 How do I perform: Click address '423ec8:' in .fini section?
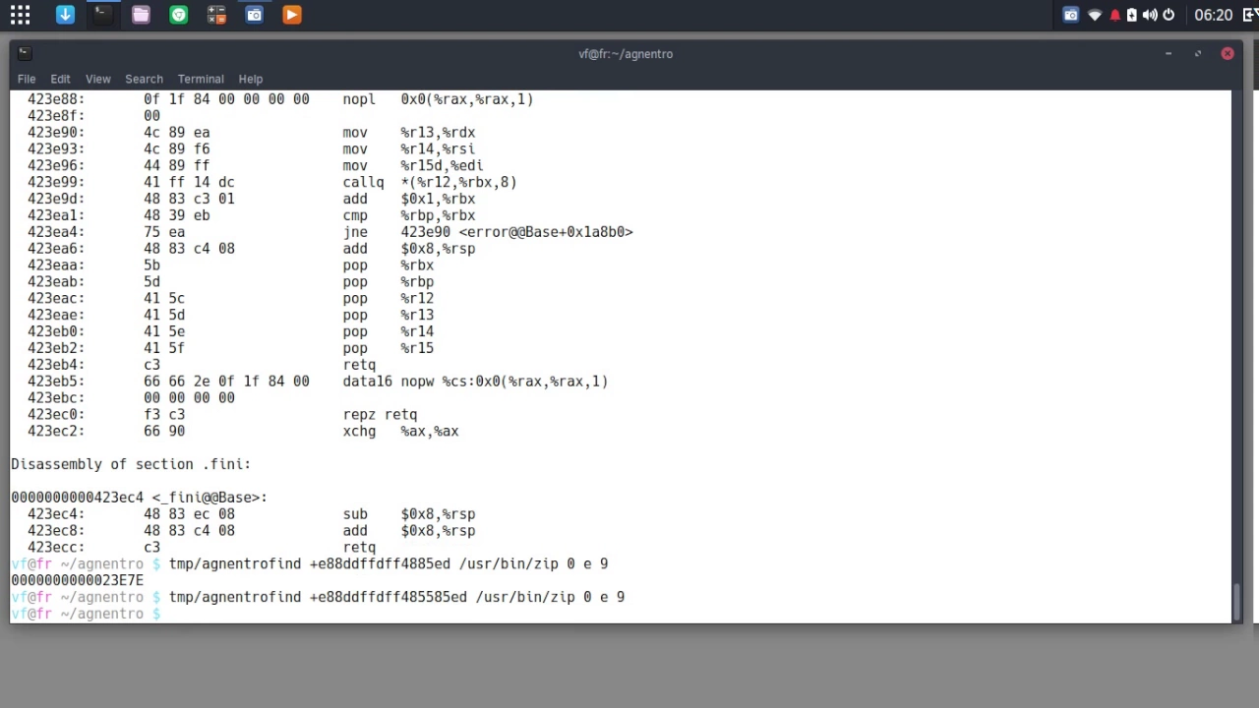pos(56,531)
